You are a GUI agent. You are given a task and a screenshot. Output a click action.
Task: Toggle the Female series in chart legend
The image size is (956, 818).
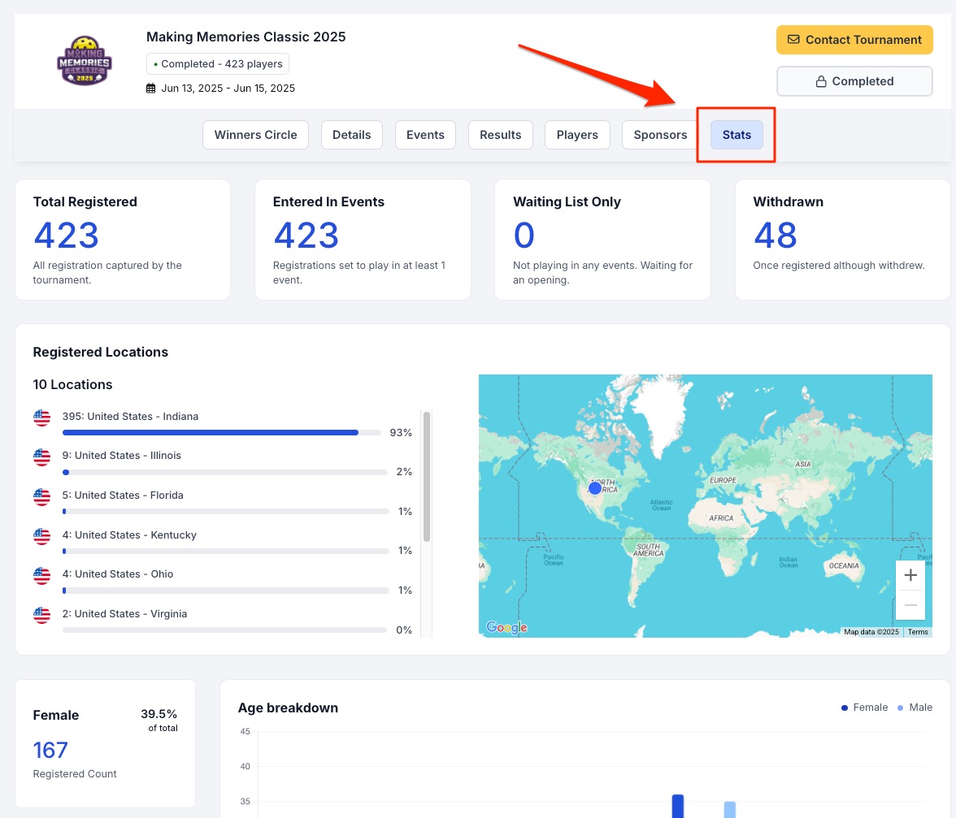[x=864, y=708]
